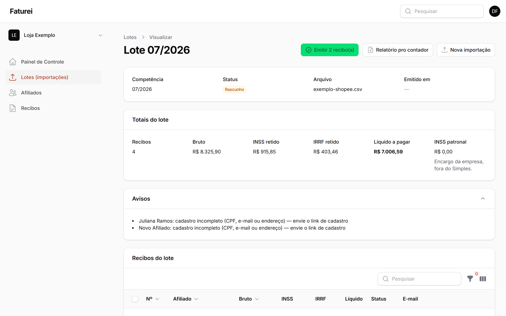Viewport: 506px width, 316px height.
Task: Click the DF user avatar
Action: [x=495, y=11]
